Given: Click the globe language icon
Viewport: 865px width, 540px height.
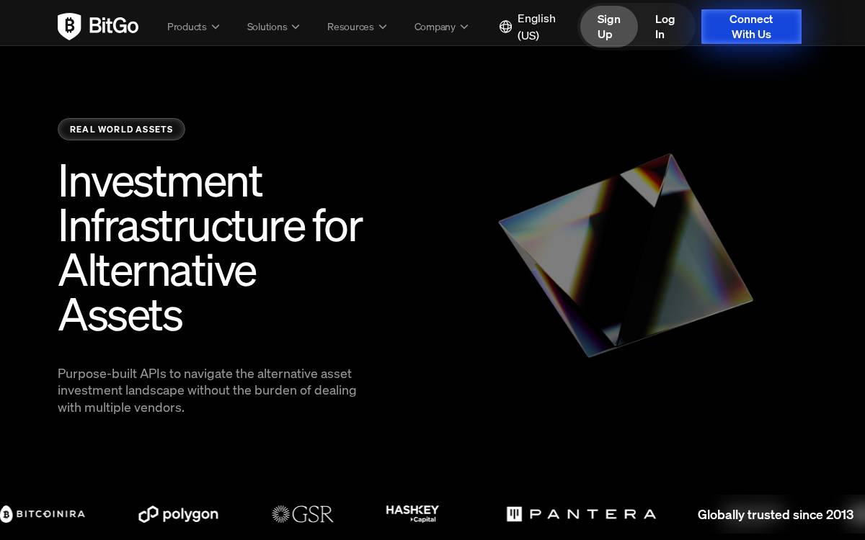Looking at the screenshot, I should [505, 27].
